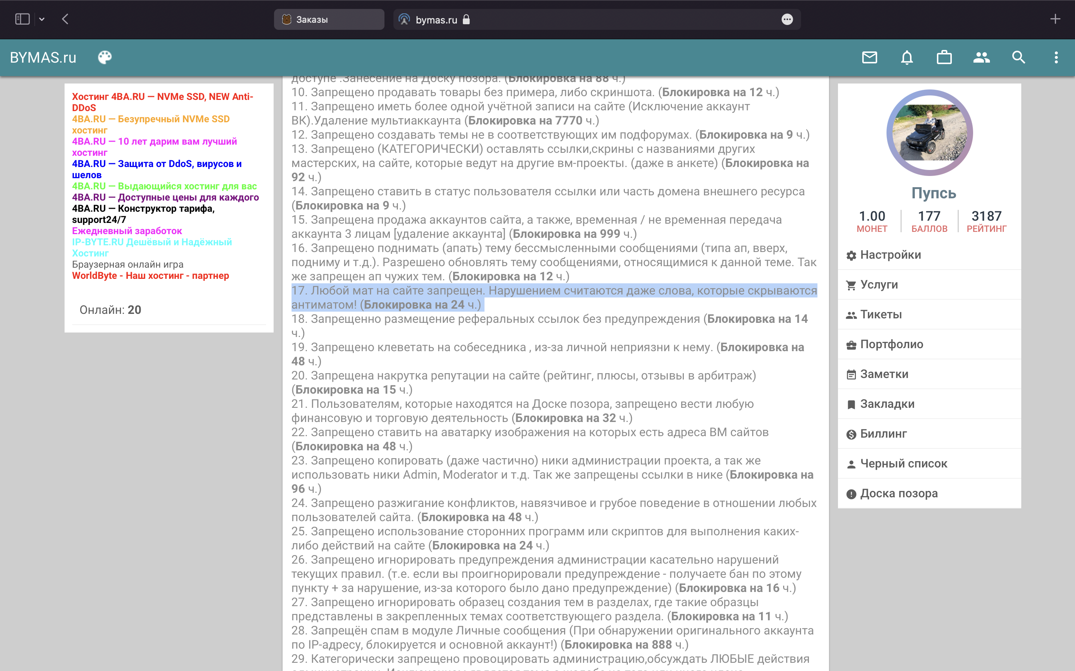Open Доска позора menu item
The width and height of the screenshot is (1075, 671).
(899, 494)
